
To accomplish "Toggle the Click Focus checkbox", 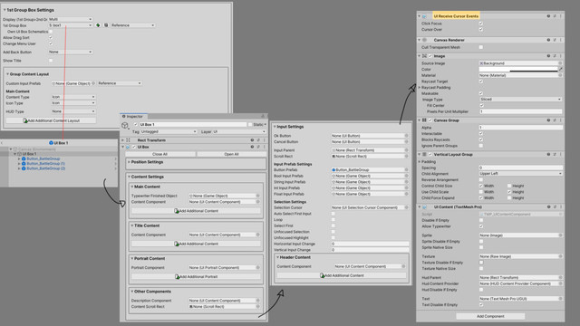I will point(481,24).
